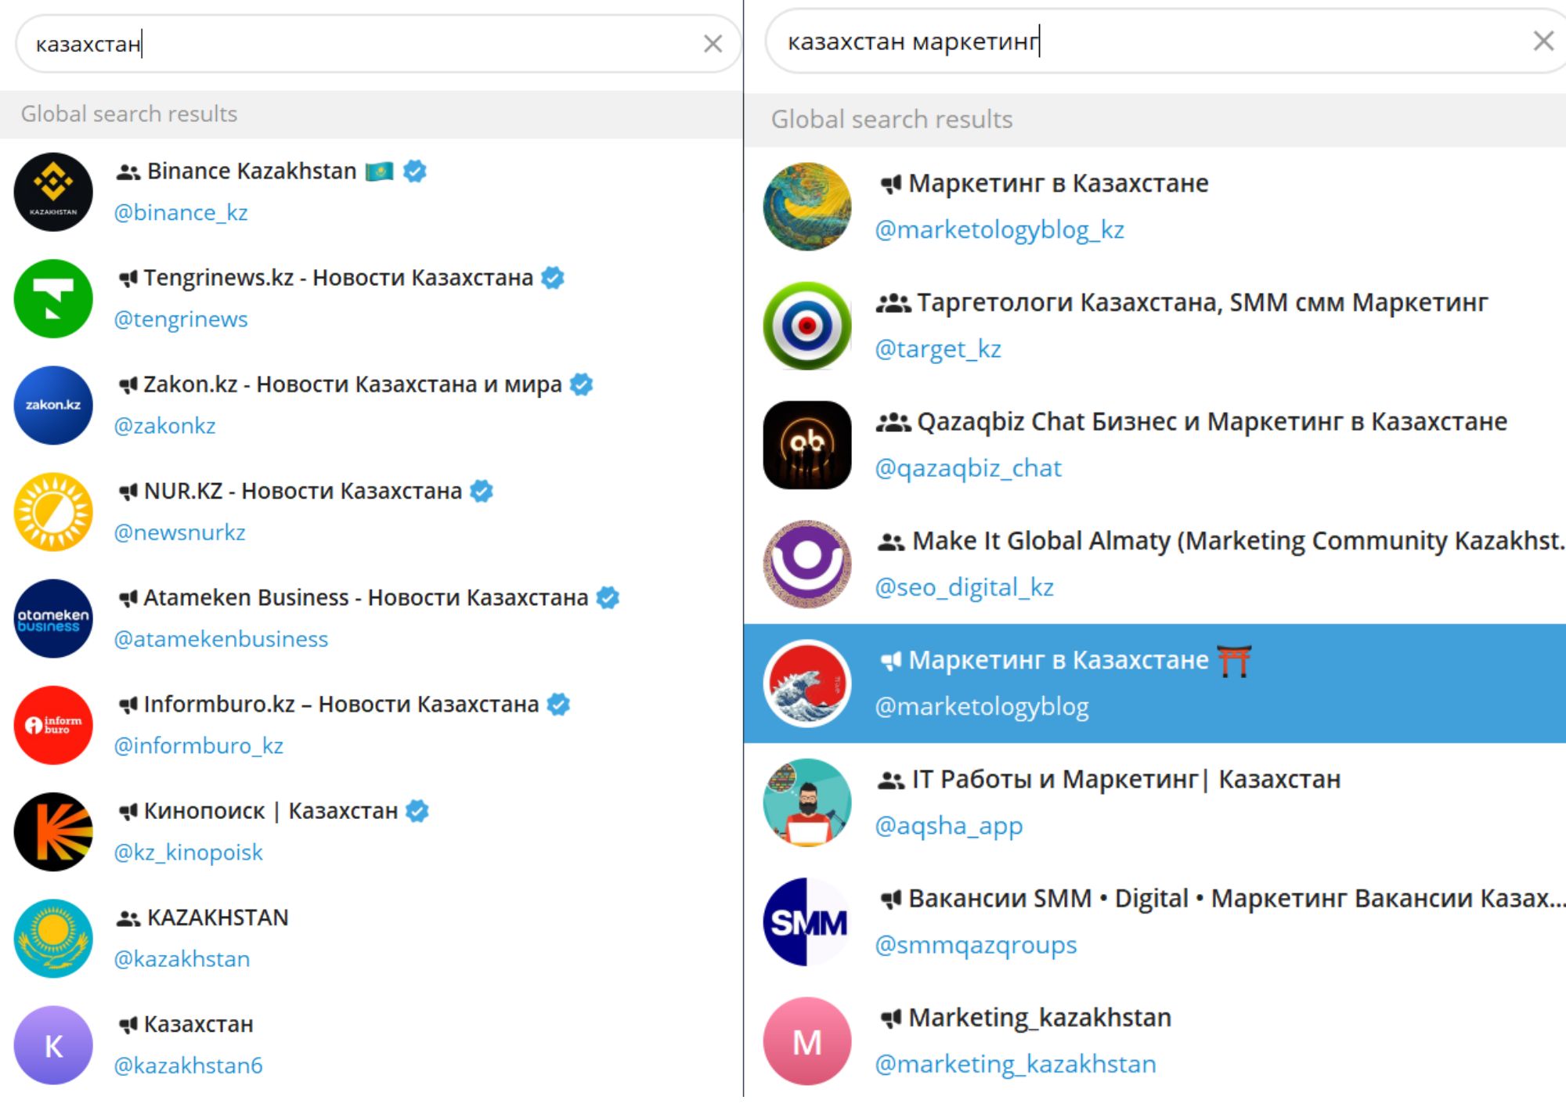Open the @binance_kz username link
This screenshot has height=1107, width=1566.
(x=181, y=213)
